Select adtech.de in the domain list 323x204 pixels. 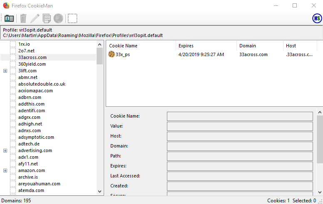[x=29, y=144]
